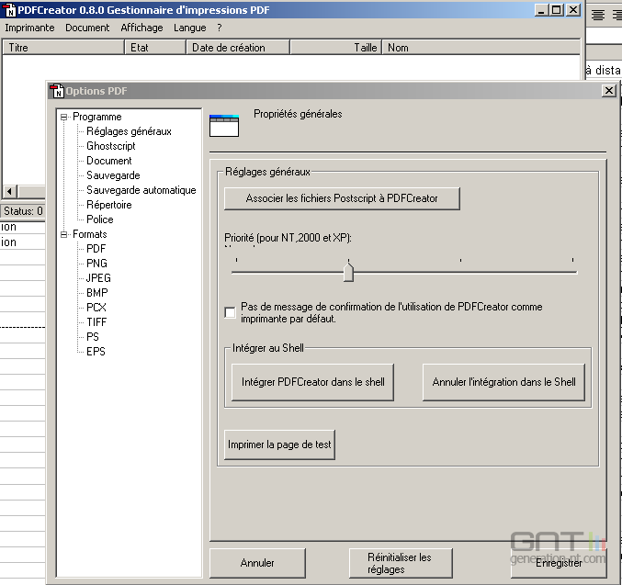622x585 pixels.
Task: Maximize the PDFCreator main window
Action: coord(557,10)
